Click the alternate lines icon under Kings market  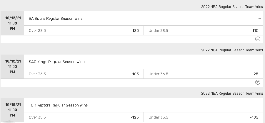[257, 82]
